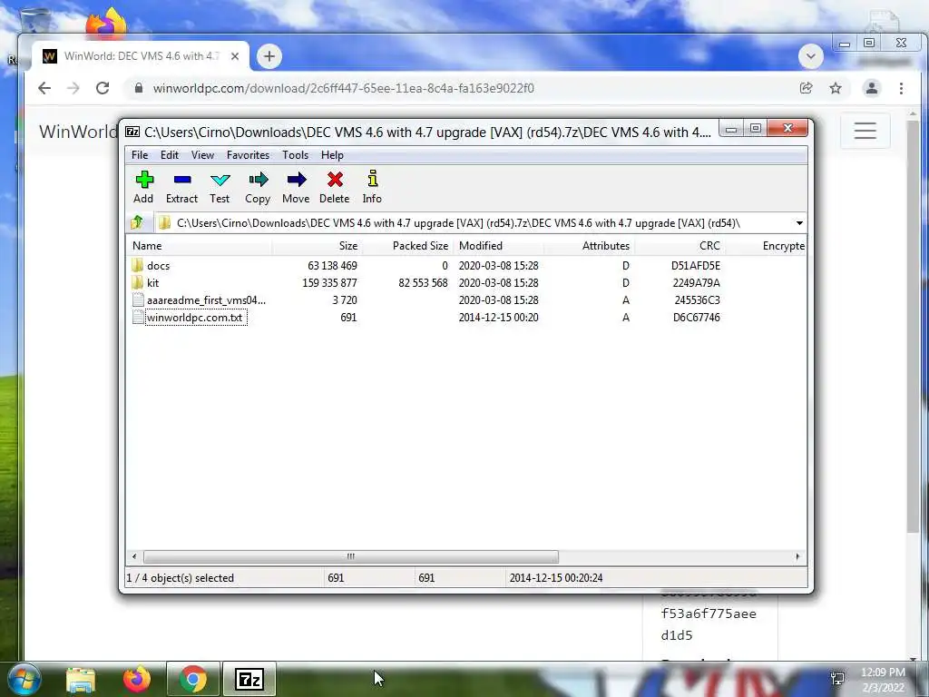
Task: Select the WinWorld: DEC VMS 4.6 tab
Action: point(141,56)
